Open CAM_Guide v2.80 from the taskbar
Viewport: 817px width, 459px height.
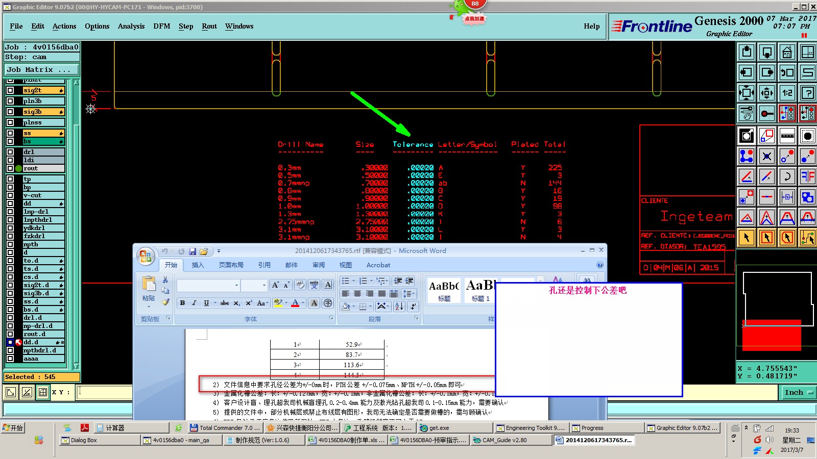point(511,440)
